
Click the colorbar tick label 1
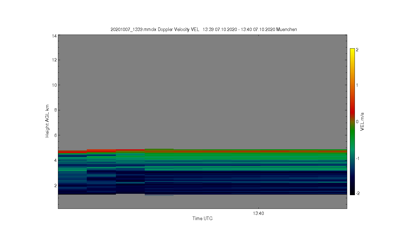click(x=357, y=85)
